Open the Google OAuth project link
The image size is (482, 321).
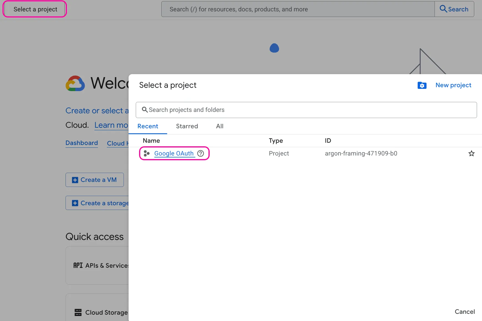click(x=174, y=154)
